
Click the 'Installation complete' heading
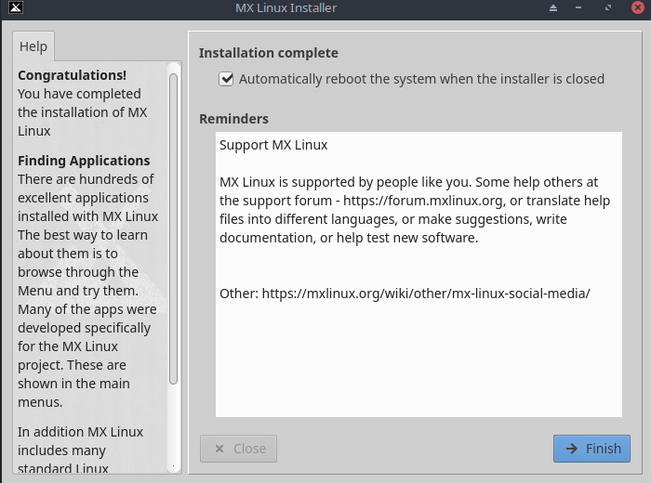pyautogui.click(x=269, y=53)
